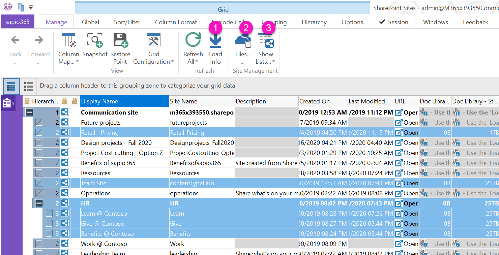Click the Created On column header
Image resolution: width=499 pixels, height=255 pixels.
[x=323, y=101]
